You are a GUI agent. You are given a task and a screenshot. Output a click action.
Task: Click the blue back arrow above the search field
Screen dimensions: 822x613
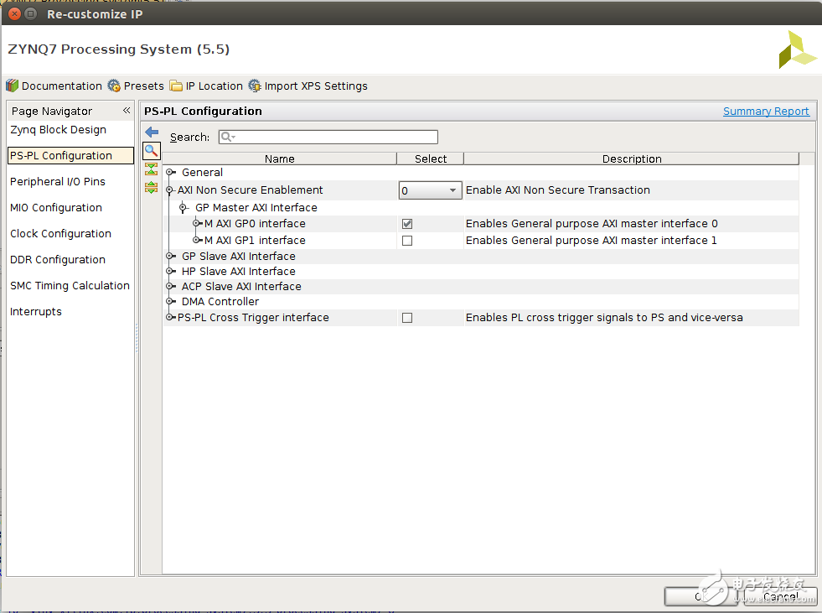click(152, 132)
